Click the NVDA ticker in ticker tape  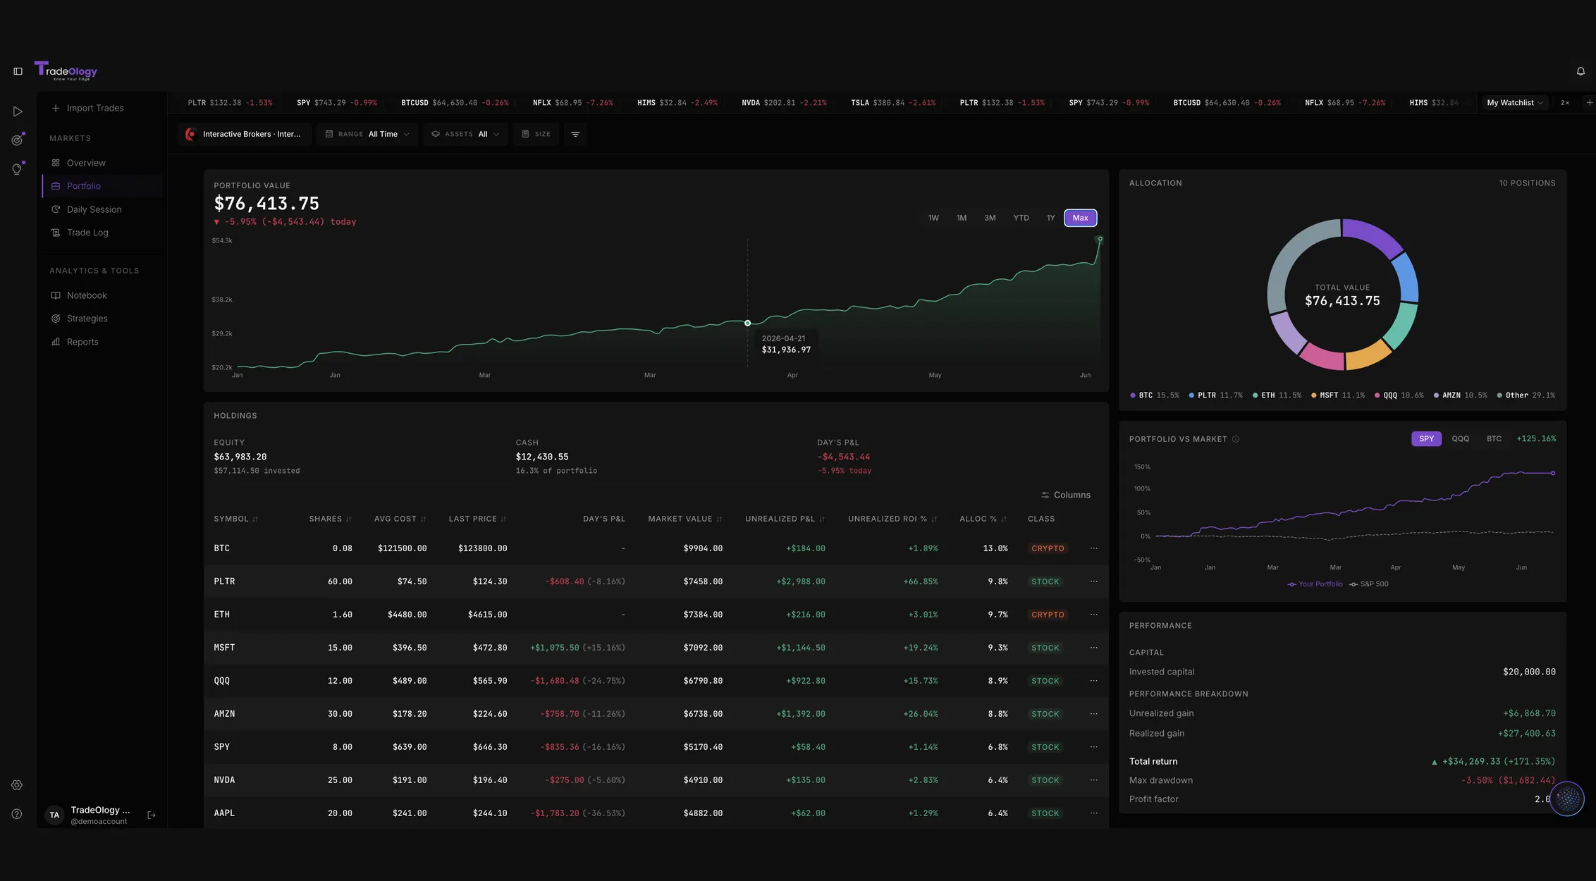point(784,103)
